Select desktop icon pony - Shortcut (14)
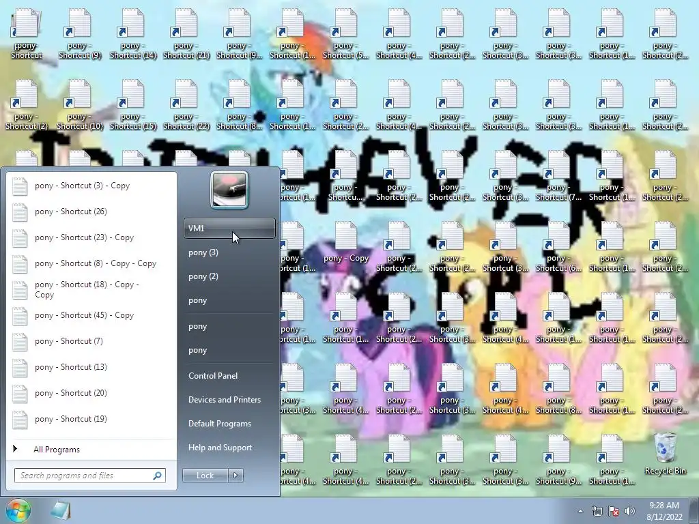699x524 pixels. tap(133, 35)
